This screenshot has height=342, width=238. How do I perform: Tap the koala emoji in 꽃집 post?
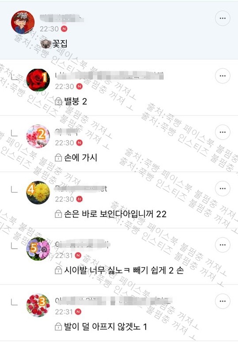tap(46, 44)
